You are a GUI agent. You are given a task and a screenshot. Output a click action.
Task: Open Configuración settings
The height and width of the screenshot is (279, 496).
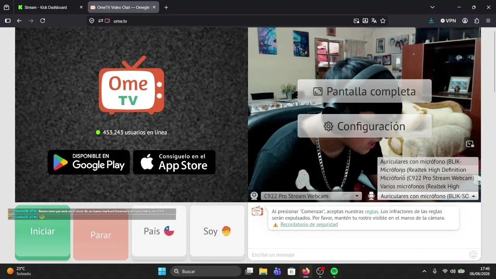tap(365, 126)
